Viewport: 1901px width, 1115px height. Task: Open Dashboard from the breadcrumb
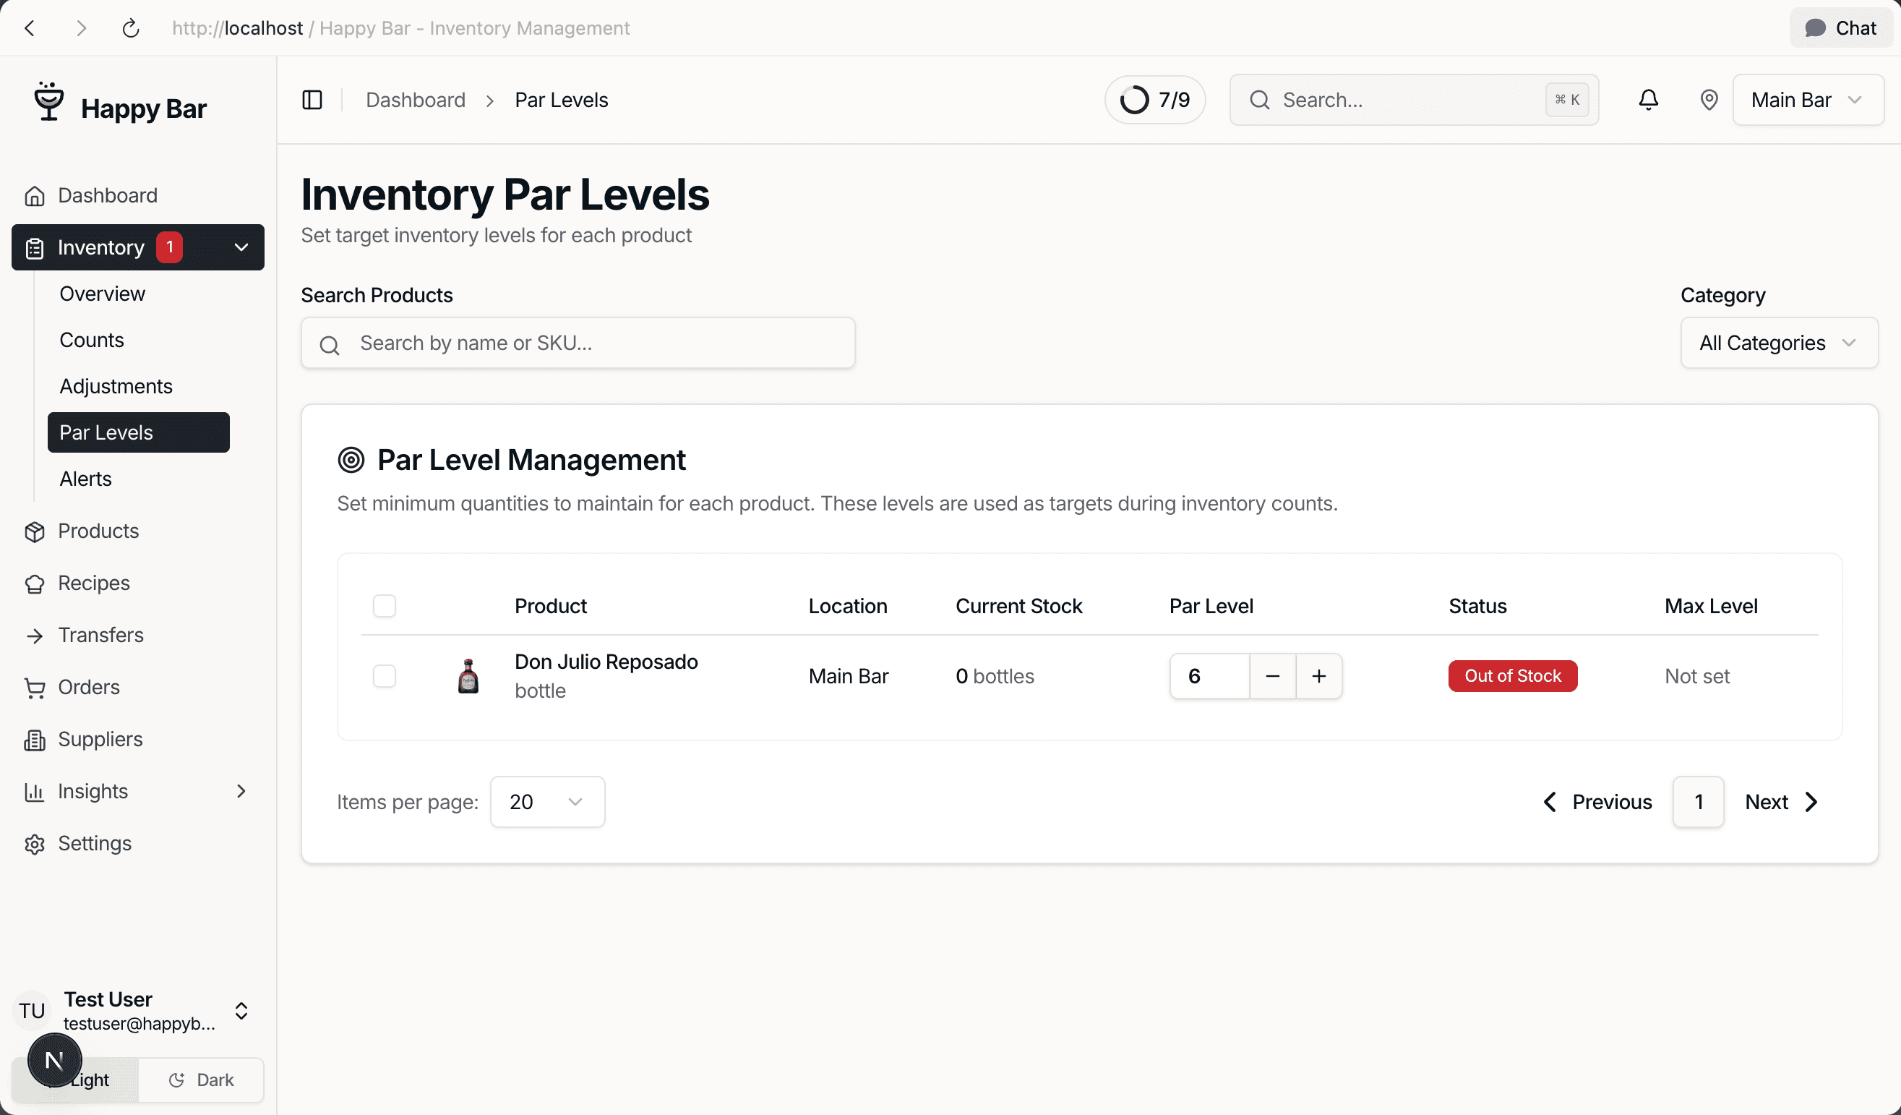tap(415, 100)
